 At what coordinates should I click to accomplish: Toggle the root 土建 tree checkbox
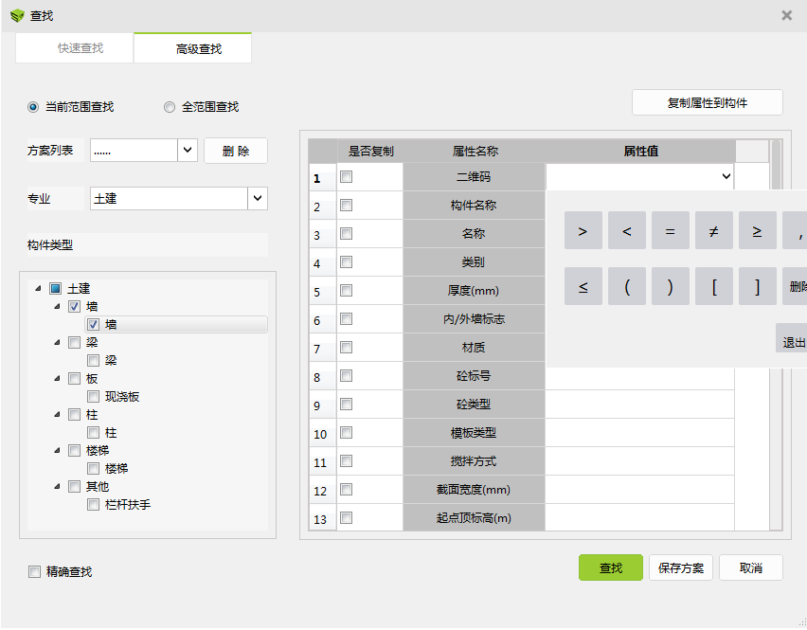pos(56,288)
